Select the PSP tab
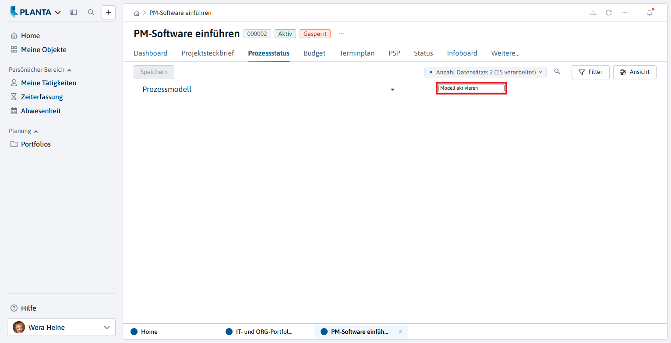Image resolution: width=671 pixels, height=343 pixels. [x=394, y=53]
